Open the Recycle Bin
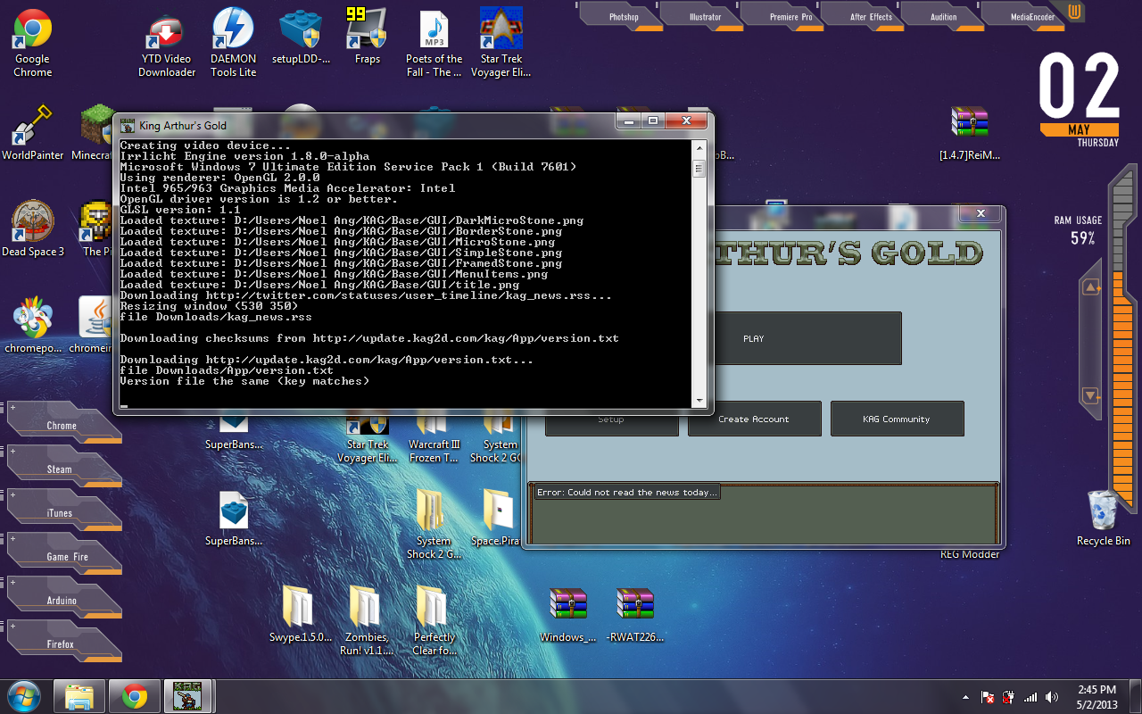Image resolution: width=1142 pixels, height=714 pixels. tap(1104, 518)
